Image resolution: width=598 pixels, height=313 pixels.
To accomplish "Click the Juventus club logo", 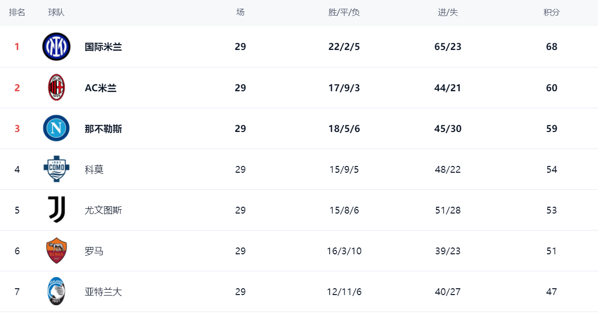I will pyautogui.click(x=56, y=210).
